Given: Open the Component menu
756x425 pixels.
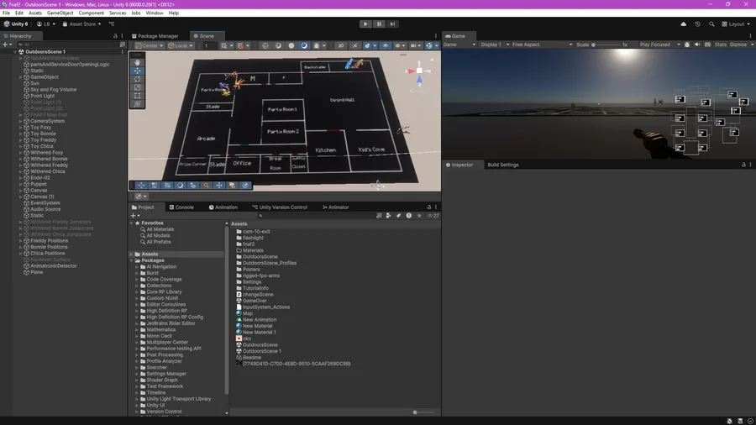Looking at the screenshot, I should [x=91, y=13].
